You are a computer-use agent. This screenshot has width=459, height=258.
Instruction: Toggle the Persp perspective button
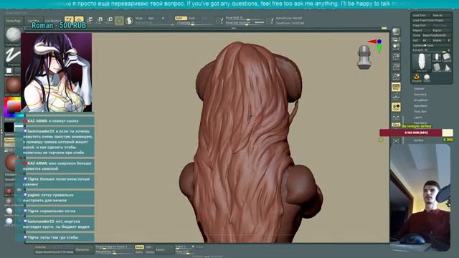[x=396, y=87]
